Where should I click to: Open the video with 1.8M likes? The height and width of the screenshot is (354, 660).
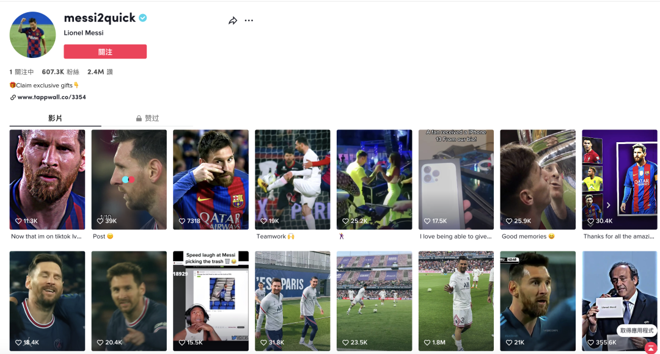pos(456,301)
